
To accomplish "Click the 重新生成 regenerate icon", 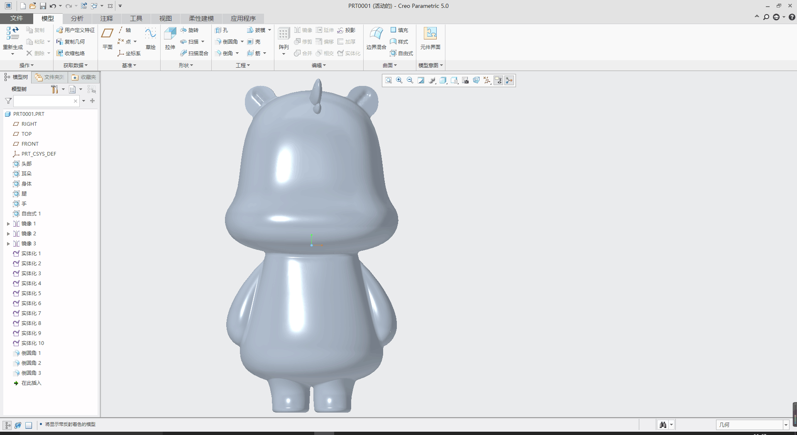I will tap(12, 34).
